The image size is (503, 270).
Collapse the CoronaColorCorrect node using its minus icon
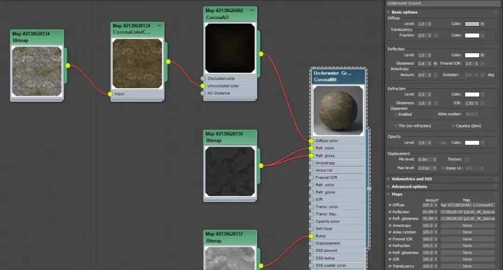(159, 26)
